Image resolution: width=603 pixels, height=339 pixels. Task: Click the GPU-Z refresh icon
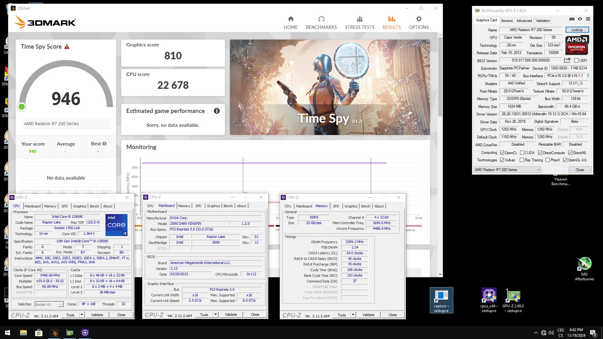(x=580, y=19)
